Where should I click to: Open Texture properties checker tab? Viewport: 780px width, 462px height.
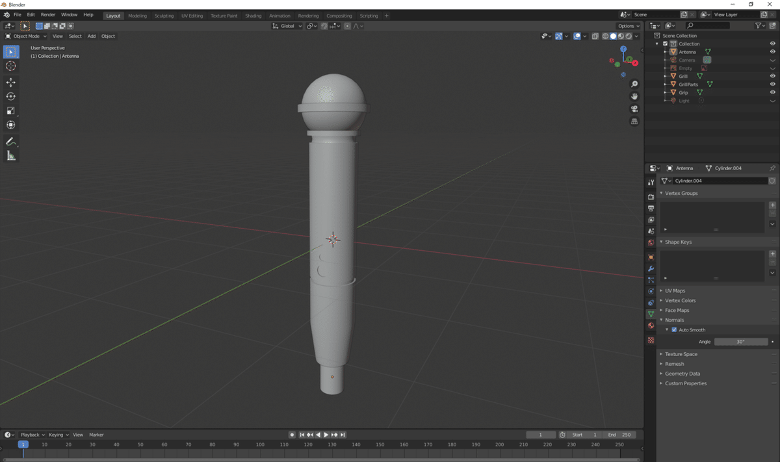(x=651, y=340)
